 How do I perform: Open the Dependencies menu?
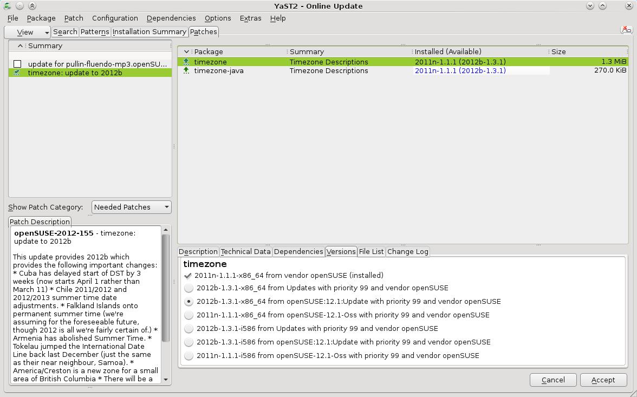171,18
